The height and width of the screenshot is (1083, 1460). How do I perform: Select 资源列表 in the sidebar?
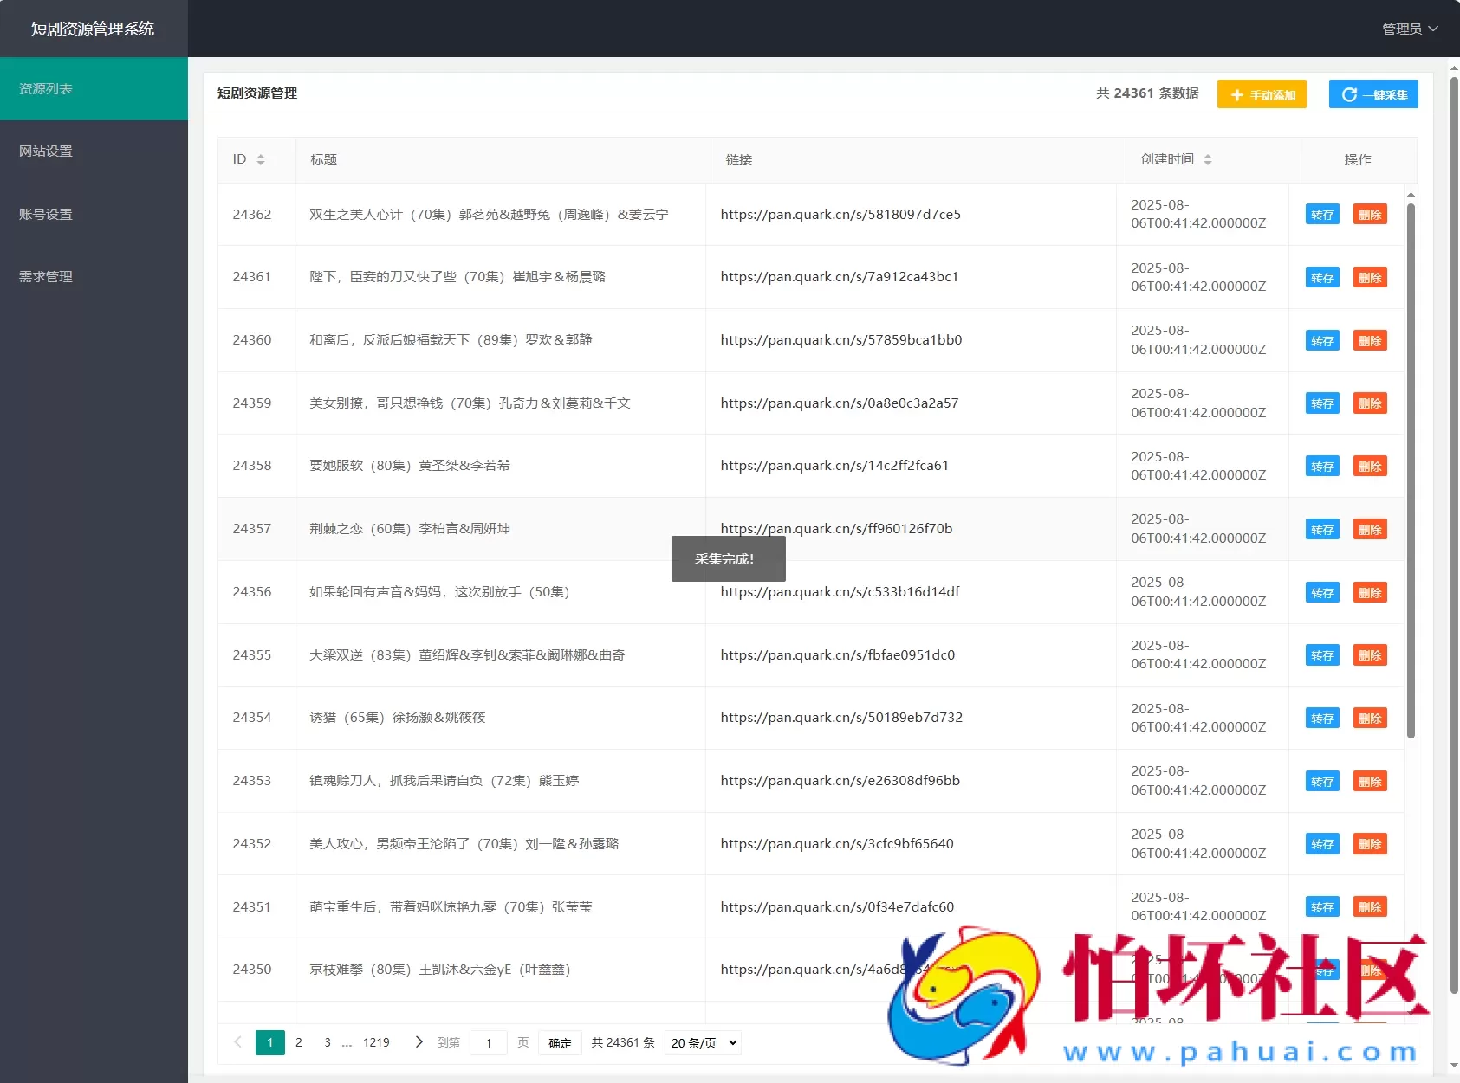click(46, 88)
